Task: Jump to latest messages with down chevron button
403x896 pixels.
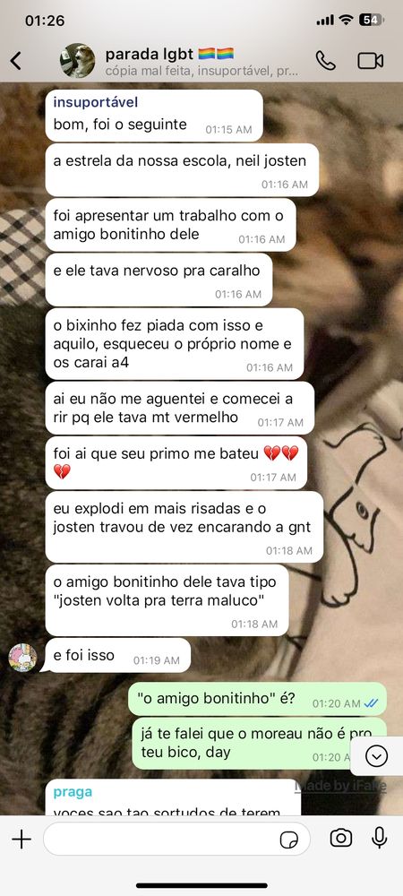Action: [x=377, y=756]
